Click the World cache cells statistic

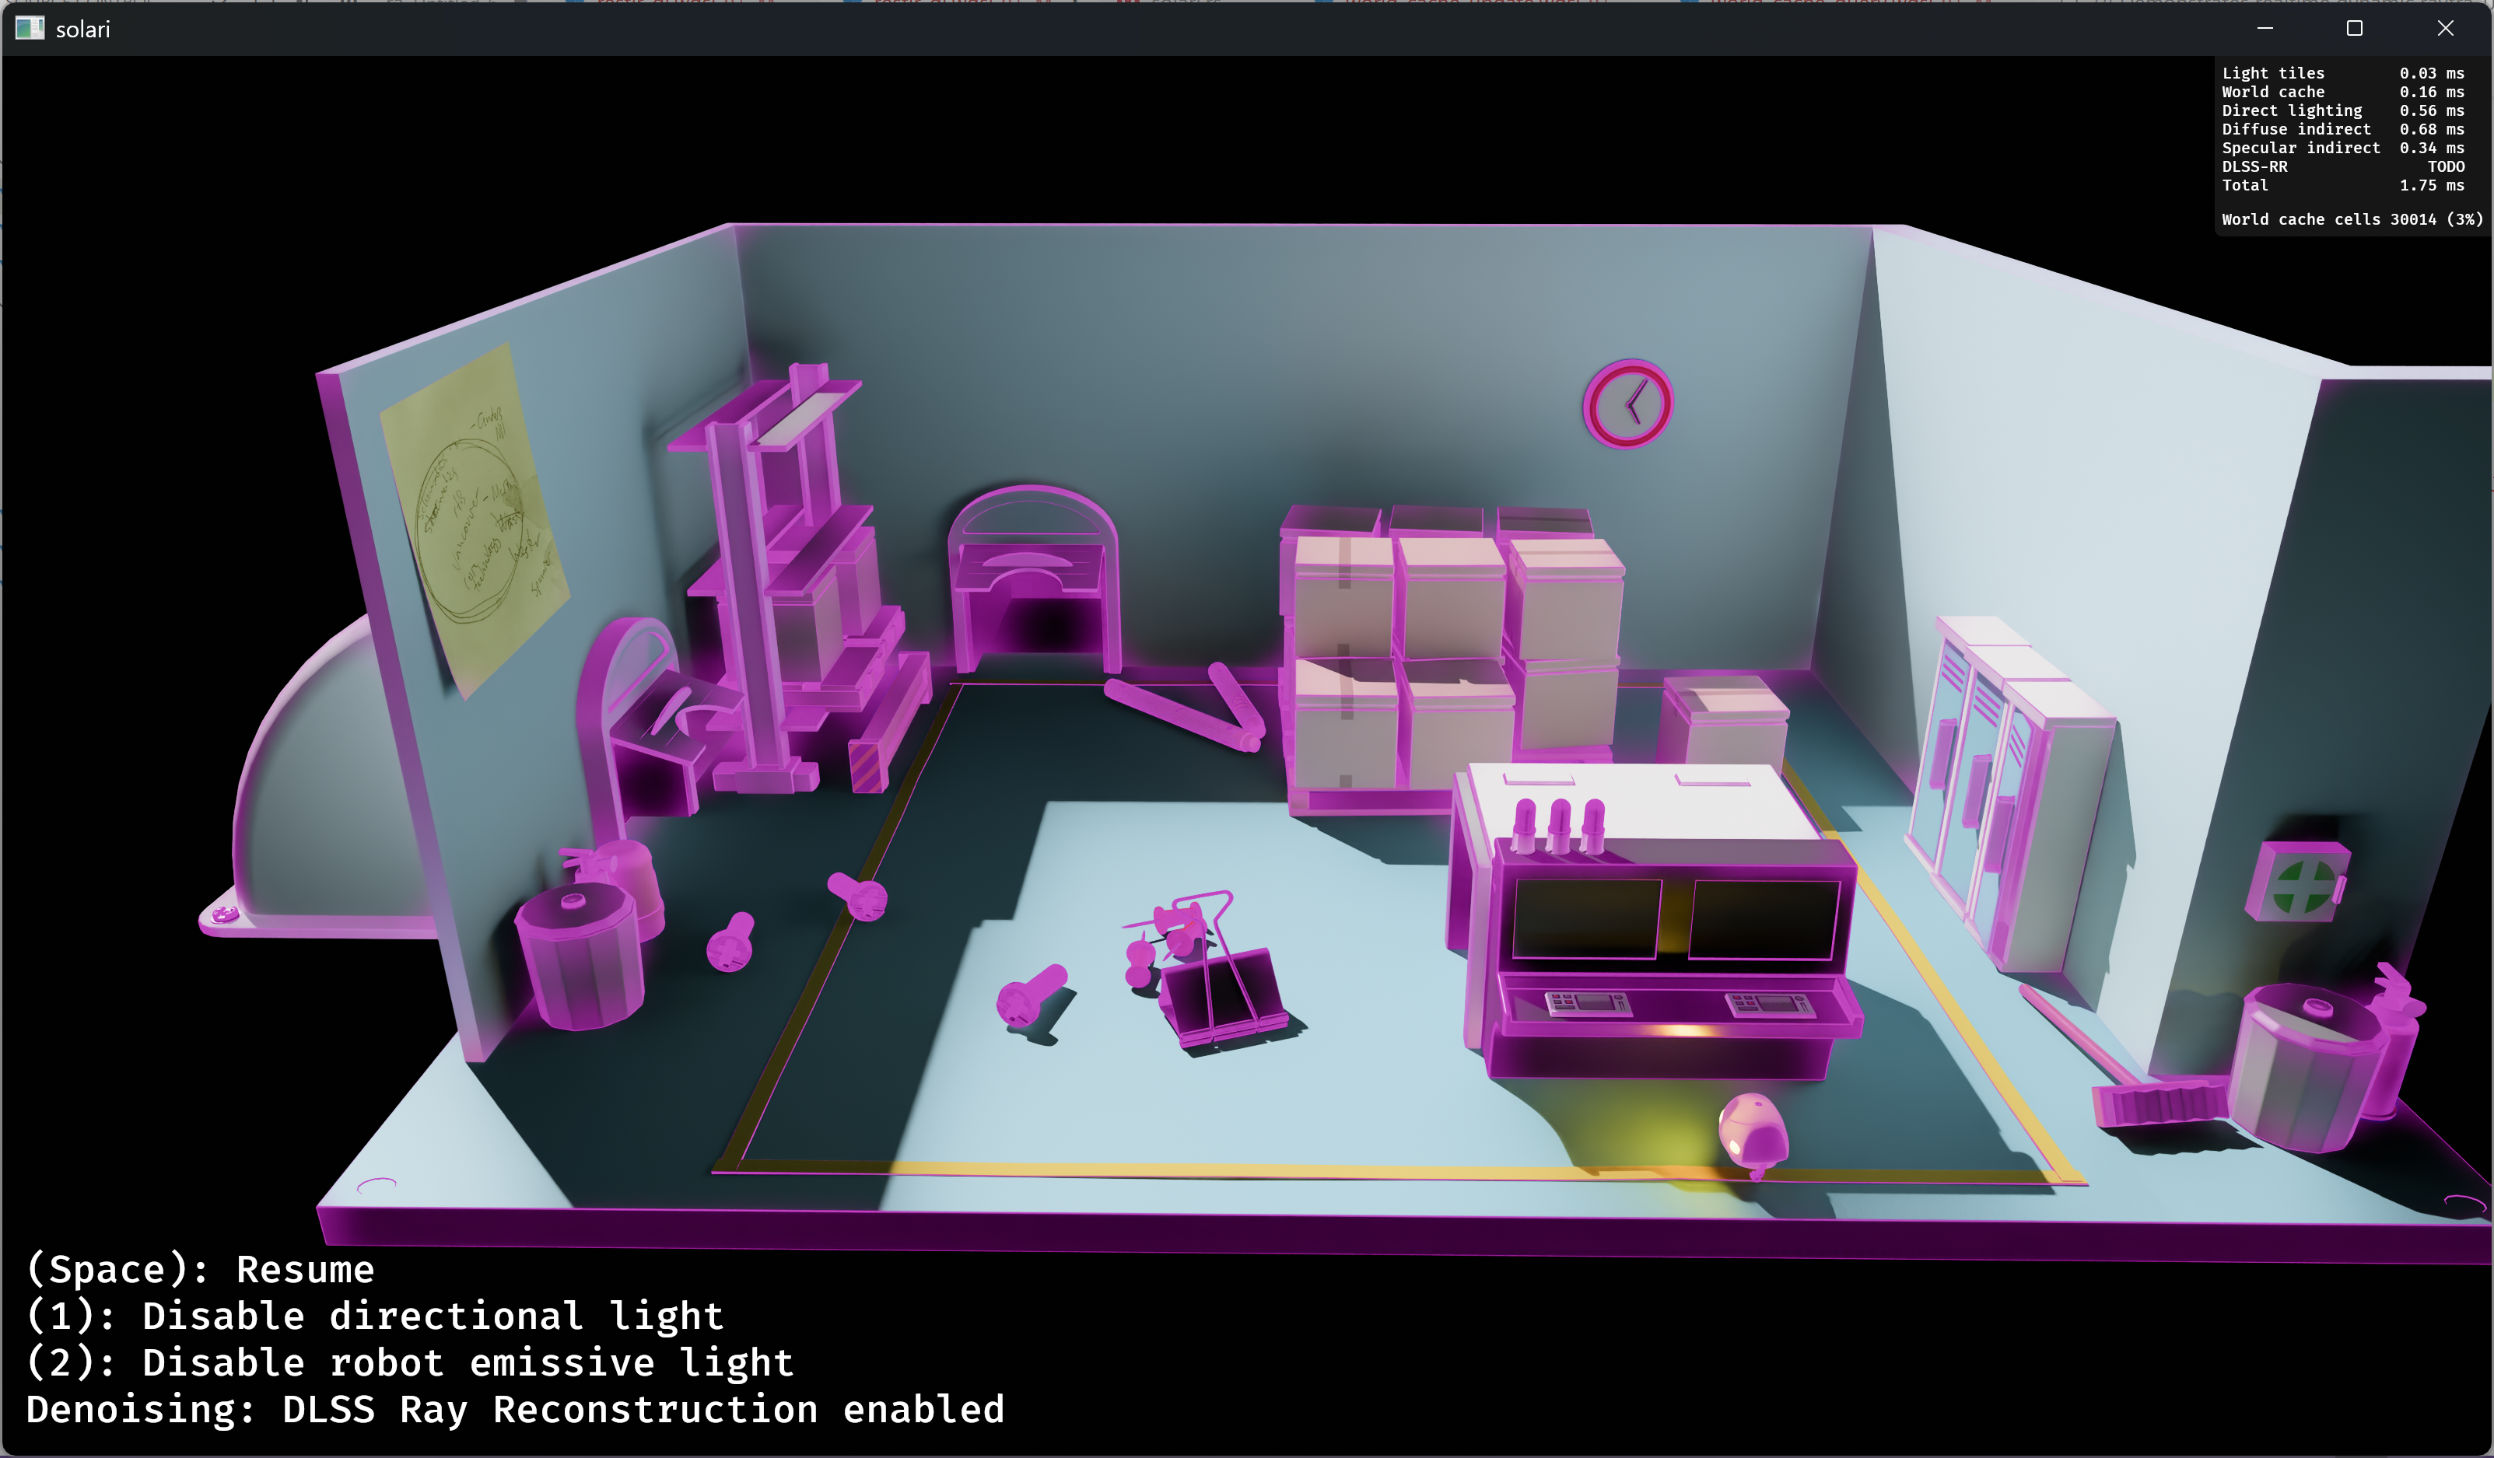pos(2352,219)
